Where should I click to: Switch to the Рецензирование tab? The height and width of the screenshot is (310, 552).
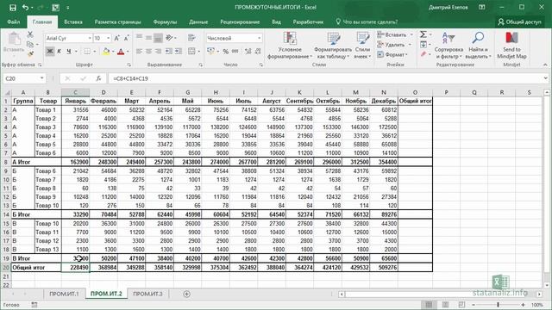coord(240,22)
